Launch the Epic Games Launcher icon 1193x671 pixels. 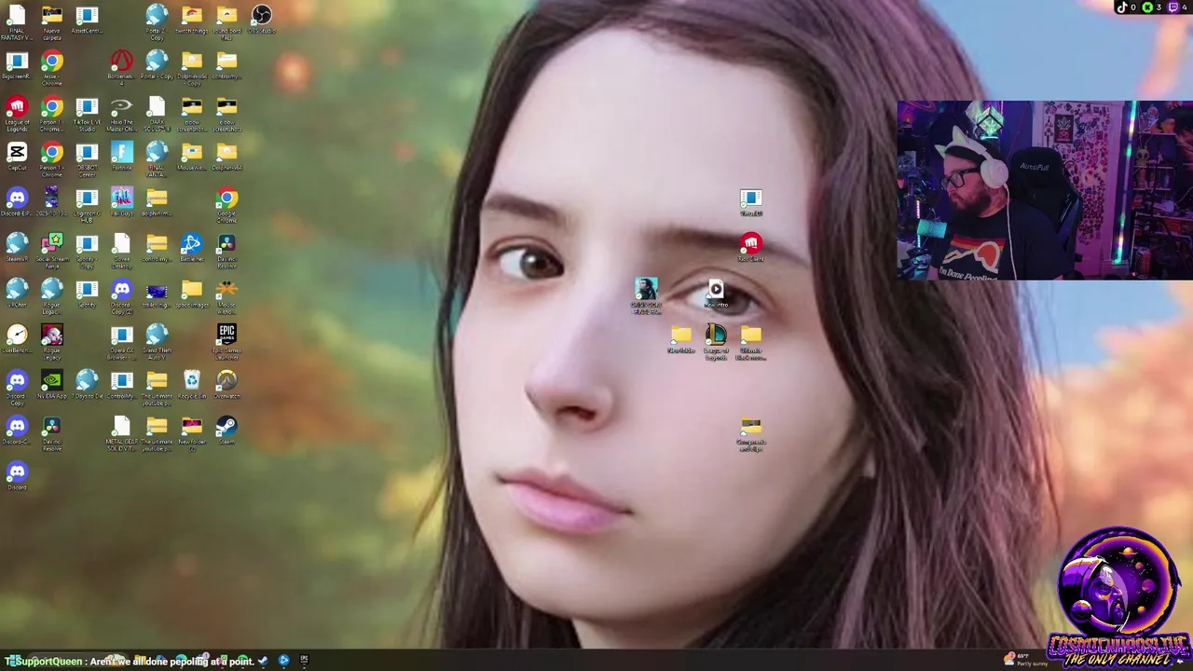click(x=226, y=334)
